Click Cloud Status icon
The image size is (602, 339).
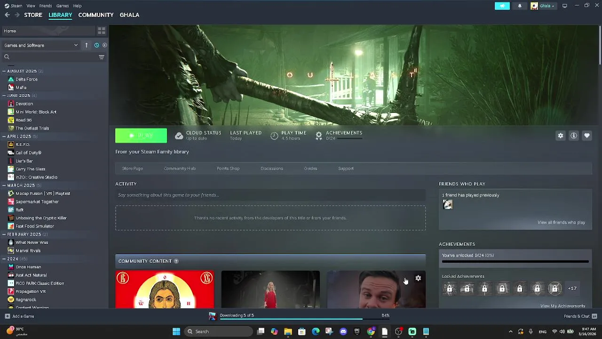point(179,136)
